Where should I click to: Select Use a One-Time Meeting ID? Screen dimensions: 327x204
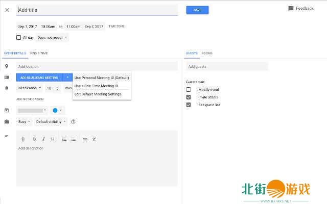click(x=97, y=86)
